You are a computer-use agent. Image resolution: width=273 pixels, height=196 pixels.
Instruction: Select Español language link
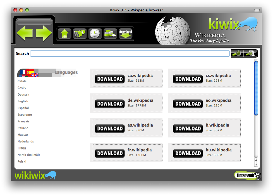click(23, 108)
